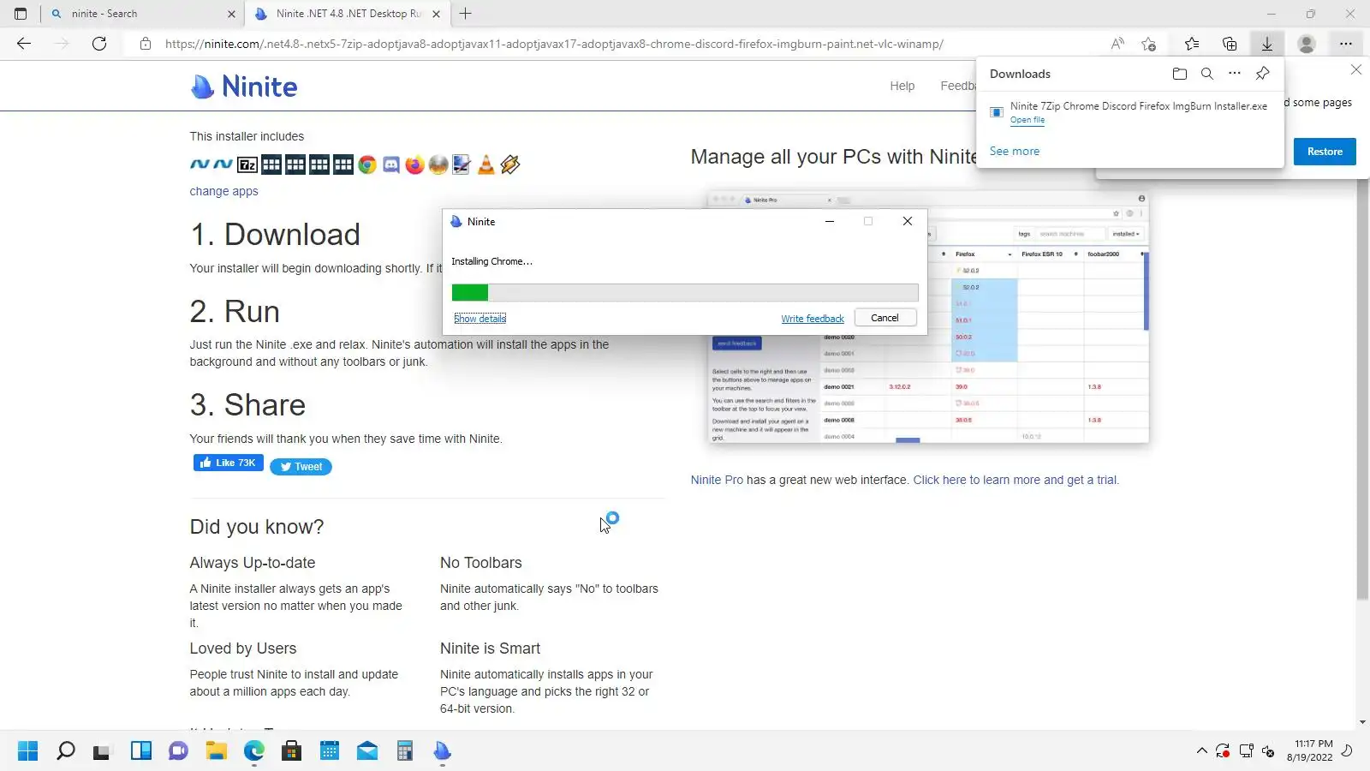Click the Winamp icon in installer list

pos(510,164)
